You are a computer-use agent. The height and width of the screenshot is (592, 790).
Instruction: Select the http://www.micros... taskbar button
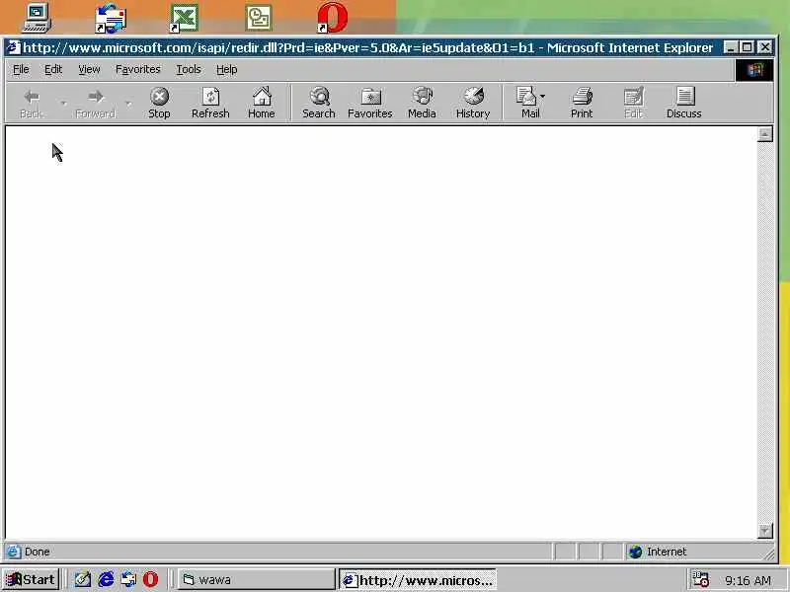(x=418, y=579)
